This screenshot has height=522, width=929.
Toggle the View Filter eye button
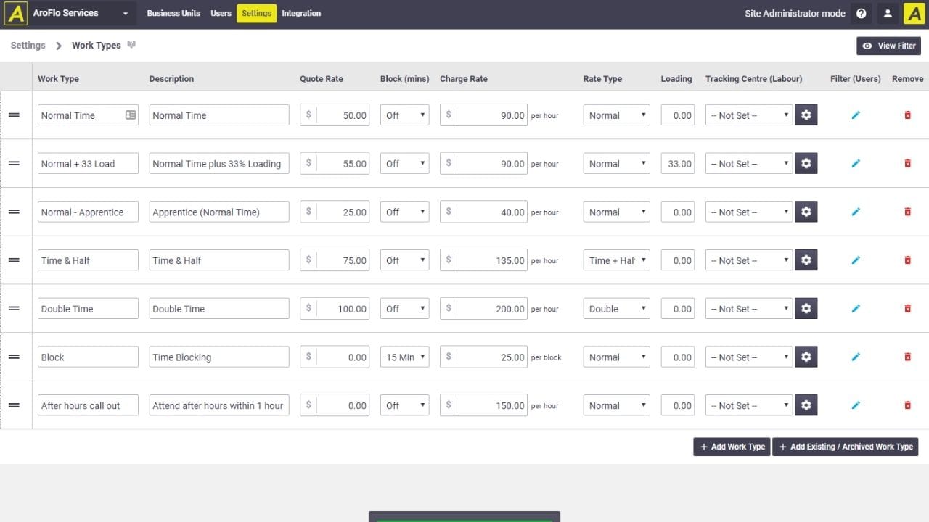(x=888, y=46)
